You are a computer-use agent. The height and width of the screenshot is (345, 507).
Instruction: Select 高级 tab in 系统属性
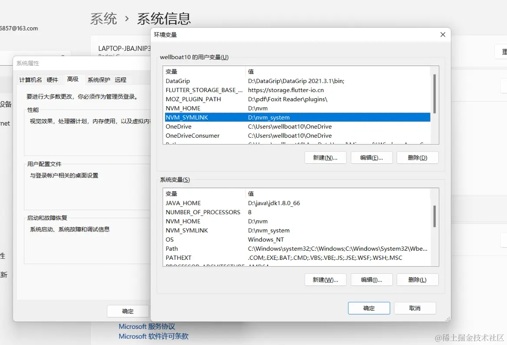coord(73,79)
